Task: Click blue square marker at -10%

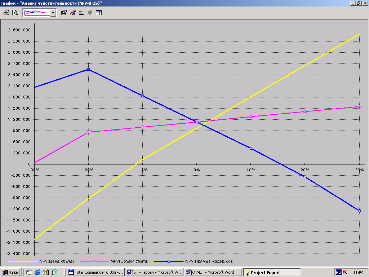Action: (143, 96)
